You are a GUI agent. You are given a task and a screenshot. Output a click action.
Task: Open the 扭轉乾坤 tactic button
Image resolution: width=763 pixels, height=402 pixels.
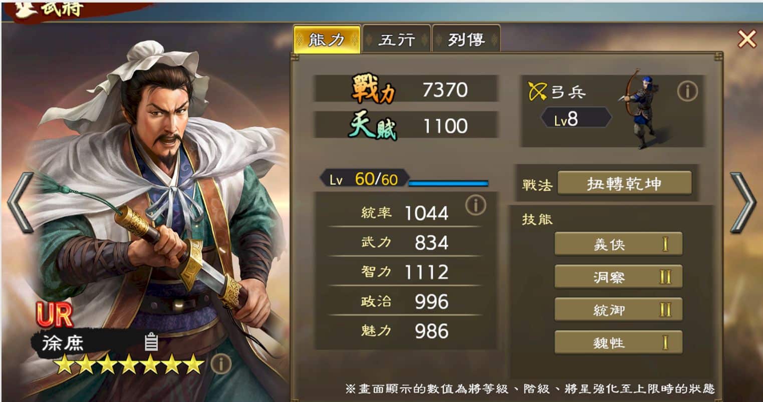[624, 183]
